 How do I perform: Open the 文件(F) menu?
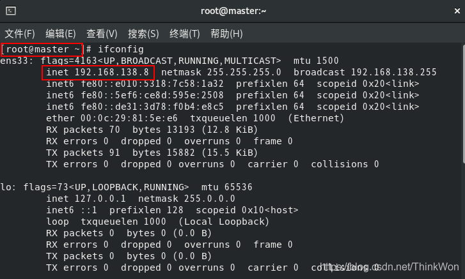tap(20, 33)
